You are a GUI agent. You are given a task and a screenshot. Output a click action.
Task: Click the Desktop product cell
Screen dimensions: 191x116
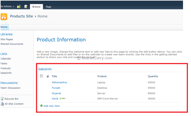pos(102,88)
